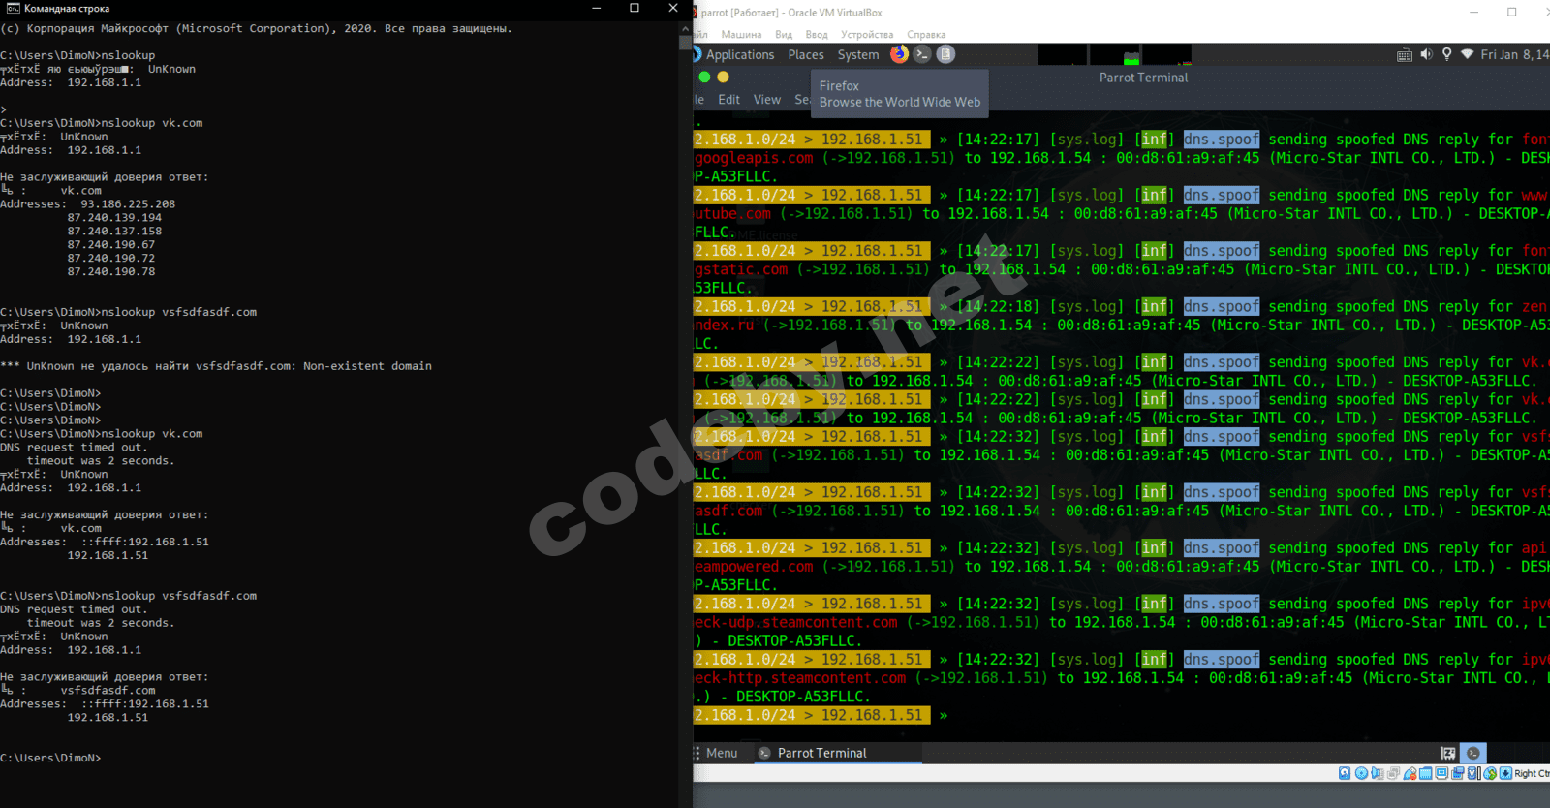
Task: Click VirtualBox optical disc status icon
Action: (x=1361, y=773)
